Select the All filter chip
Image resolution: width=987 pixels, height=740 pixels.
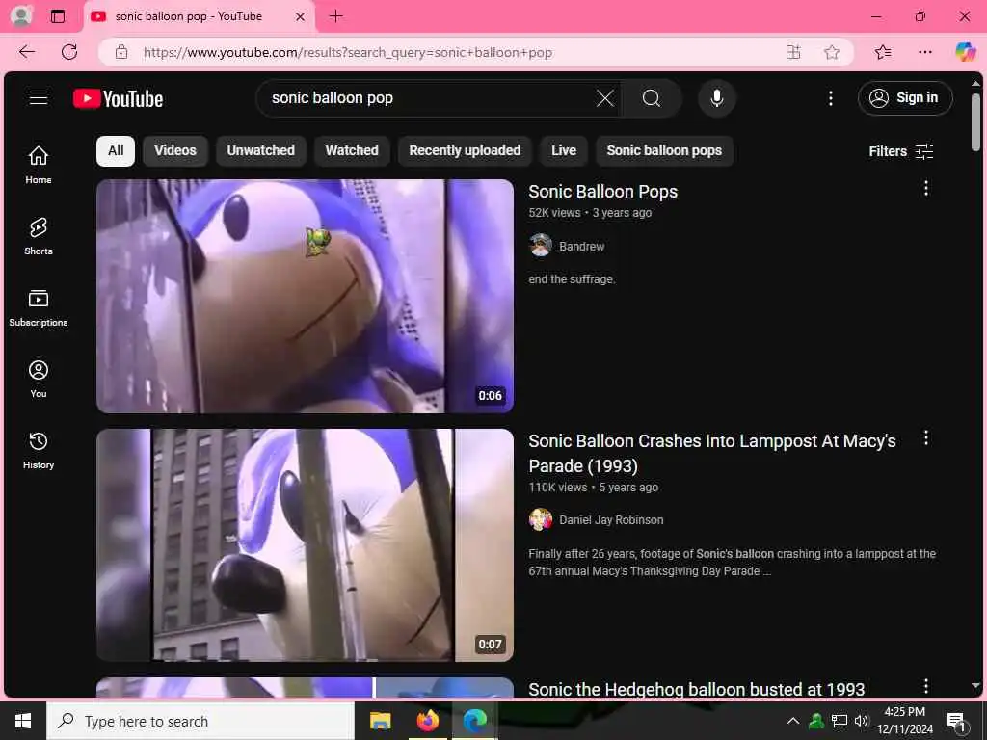tap(116, 151)
